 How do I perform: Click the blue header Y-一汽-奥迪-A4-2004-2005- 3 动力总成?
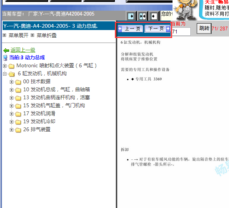tap(59, 26)
